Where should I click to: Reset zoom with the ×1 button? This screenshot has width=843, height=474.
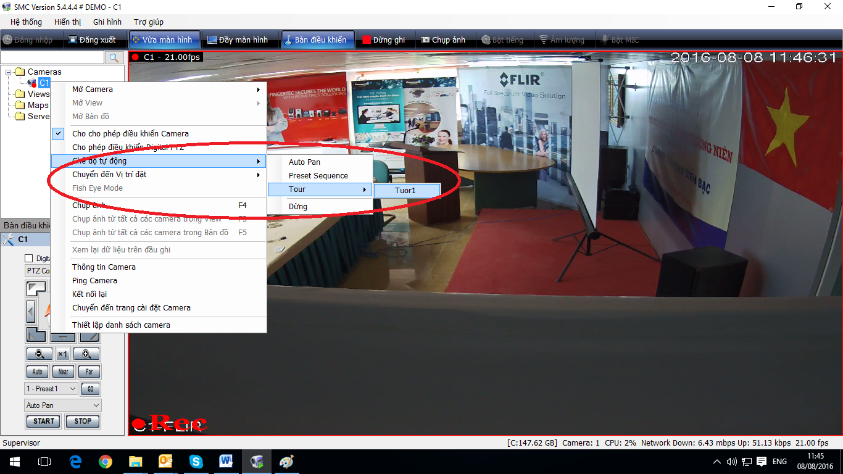click(62, 354)
